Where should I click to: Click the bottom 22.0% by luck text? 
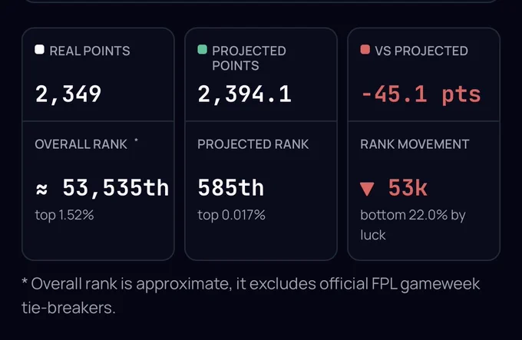(x=413, y=225)
